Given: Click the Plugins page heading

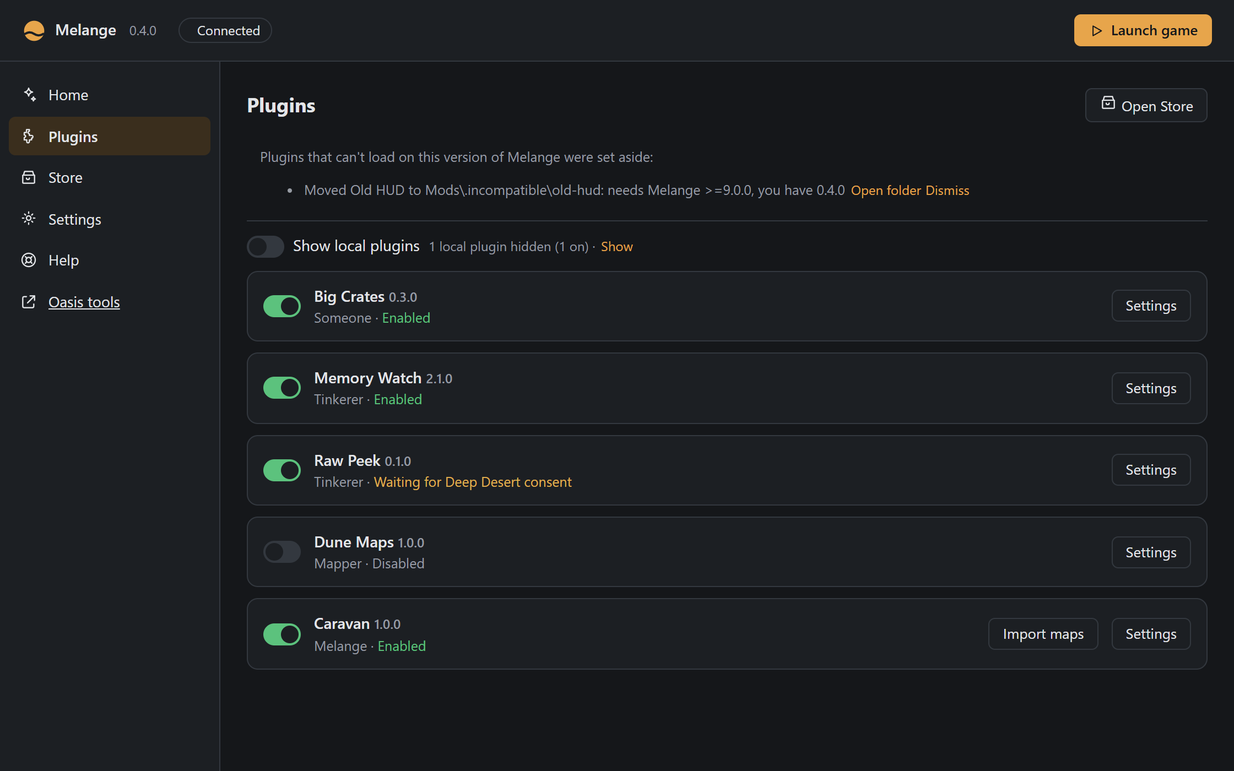Looking at the screenshot, I should (x=281, y=105).
